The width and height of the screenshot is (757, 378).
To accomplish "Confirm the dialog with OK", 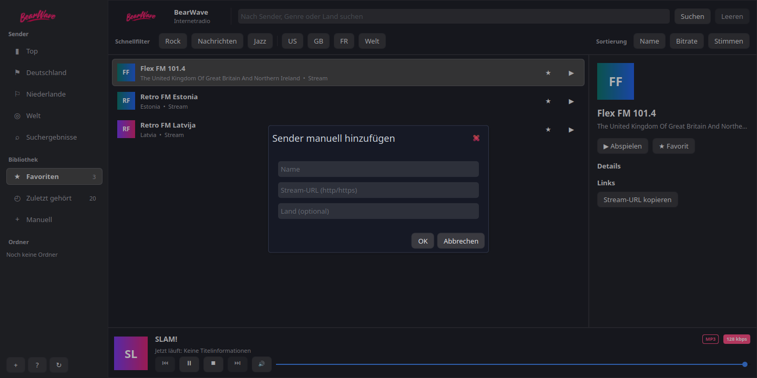I will 423,241.
